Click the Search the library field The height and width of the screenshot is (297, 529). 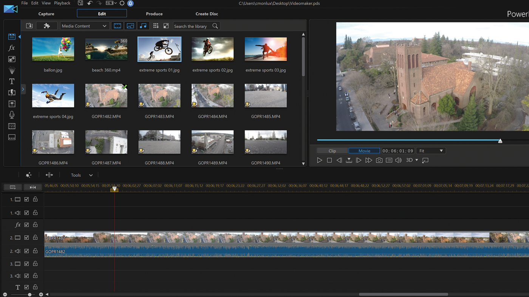[x=196, y=26]
